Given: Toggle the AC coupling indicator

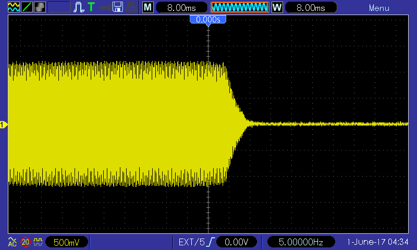Looking at the screenshot, I should [12, 242].
